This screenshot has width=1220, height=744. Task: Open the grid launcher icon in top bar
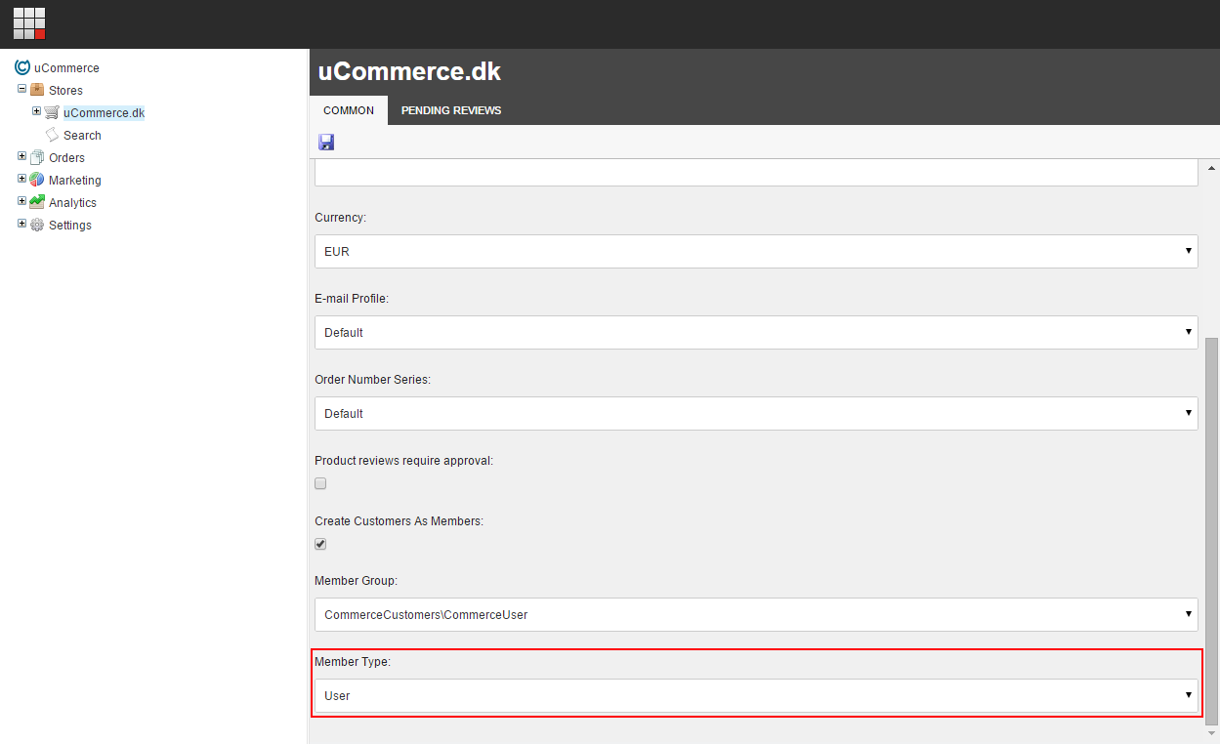tap(29, 23)
